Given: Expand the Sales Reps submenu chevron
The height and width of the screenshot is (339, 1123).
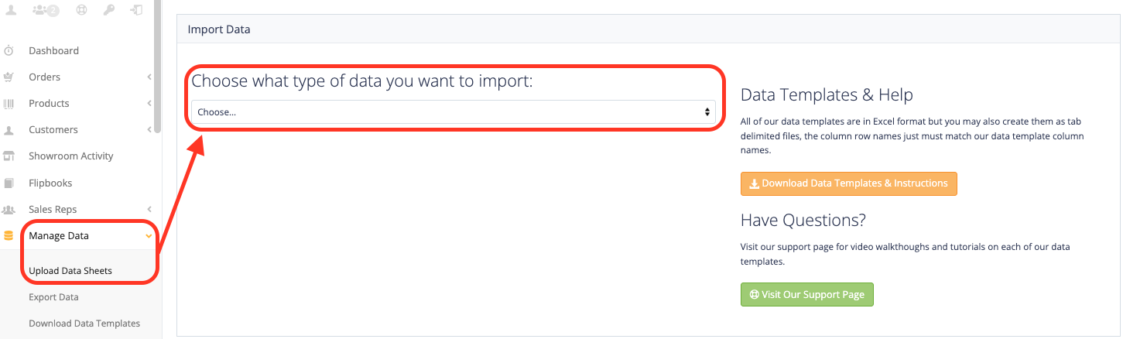Looking at the screenshot, I should click(x=149, y=210).
